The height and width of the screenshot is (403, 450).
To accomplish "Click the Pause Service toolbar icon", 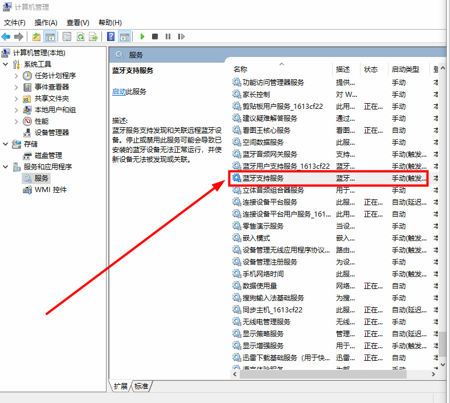I will pyautogui.click(x=168, y=36).
